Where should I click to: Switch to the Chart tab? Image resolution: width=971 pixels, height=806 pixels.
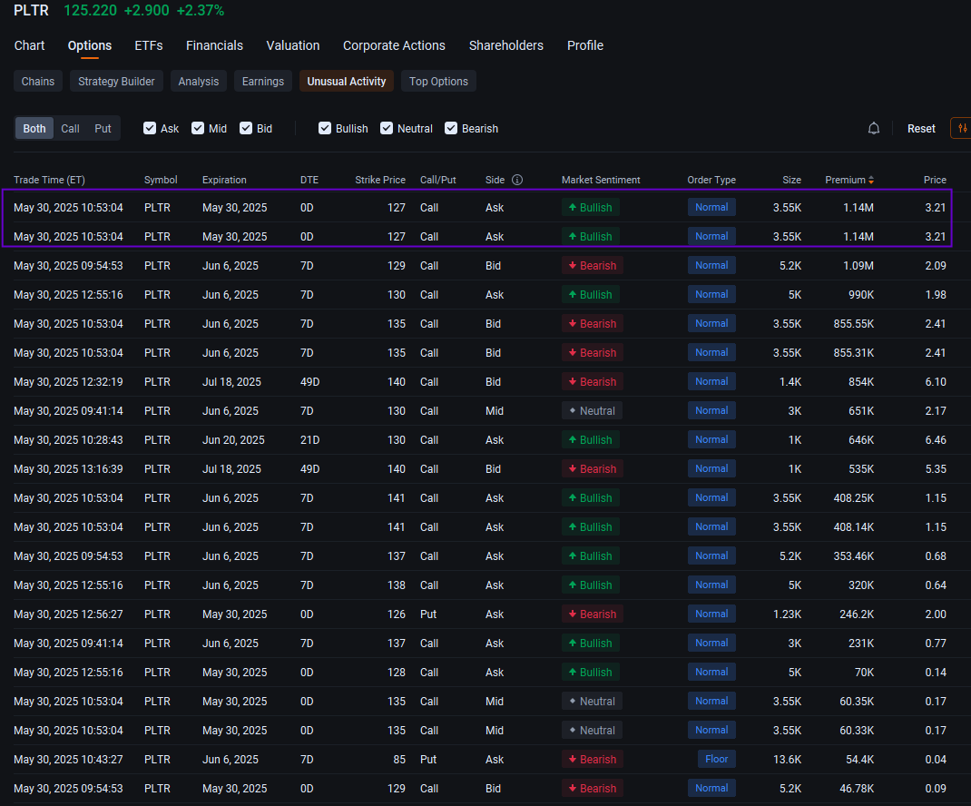(x=30, y=45)
